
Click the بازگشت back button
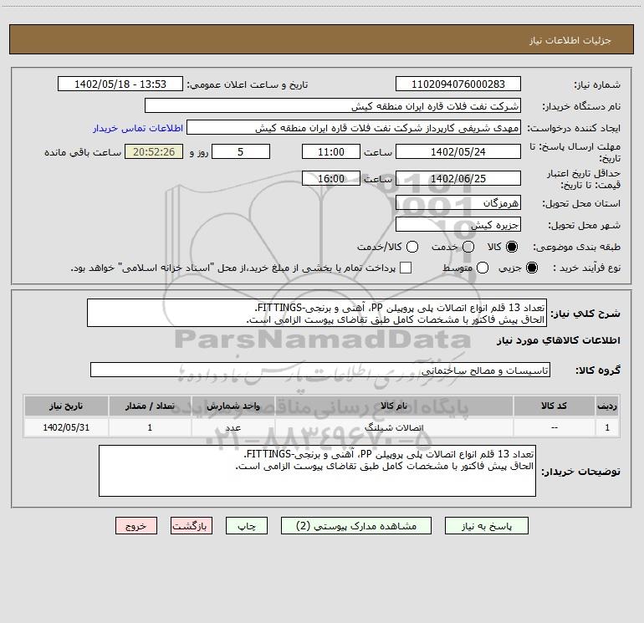click(x=192, y=526)
